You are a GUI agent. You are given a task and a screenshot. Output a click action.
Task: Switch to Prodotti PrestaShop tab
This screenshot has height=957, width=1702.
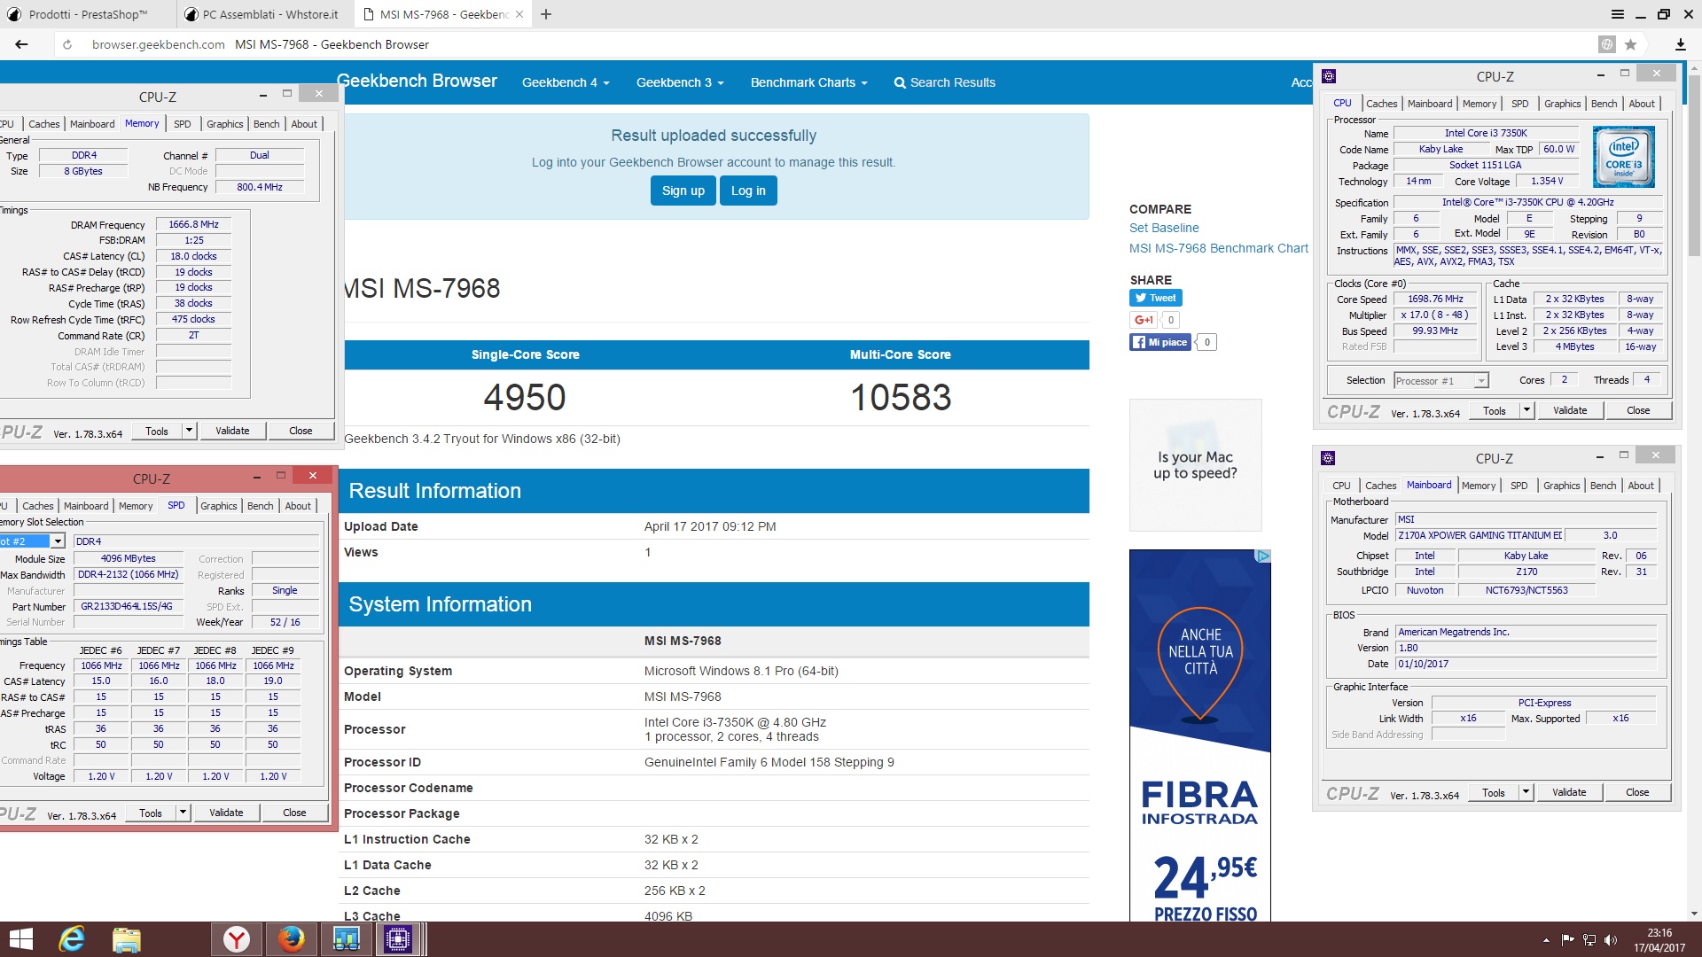[x=87, y=14]
